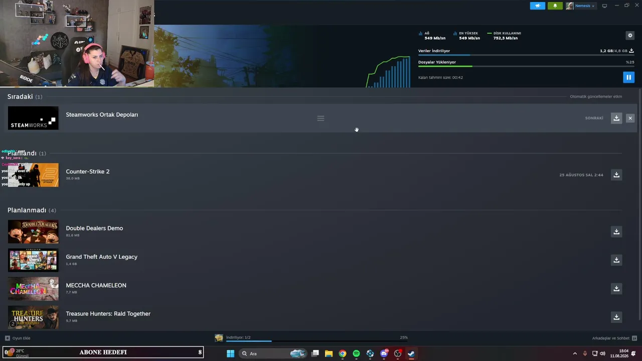
Task: Click the Planlanmadı section heading
Action: pos(27,210)
